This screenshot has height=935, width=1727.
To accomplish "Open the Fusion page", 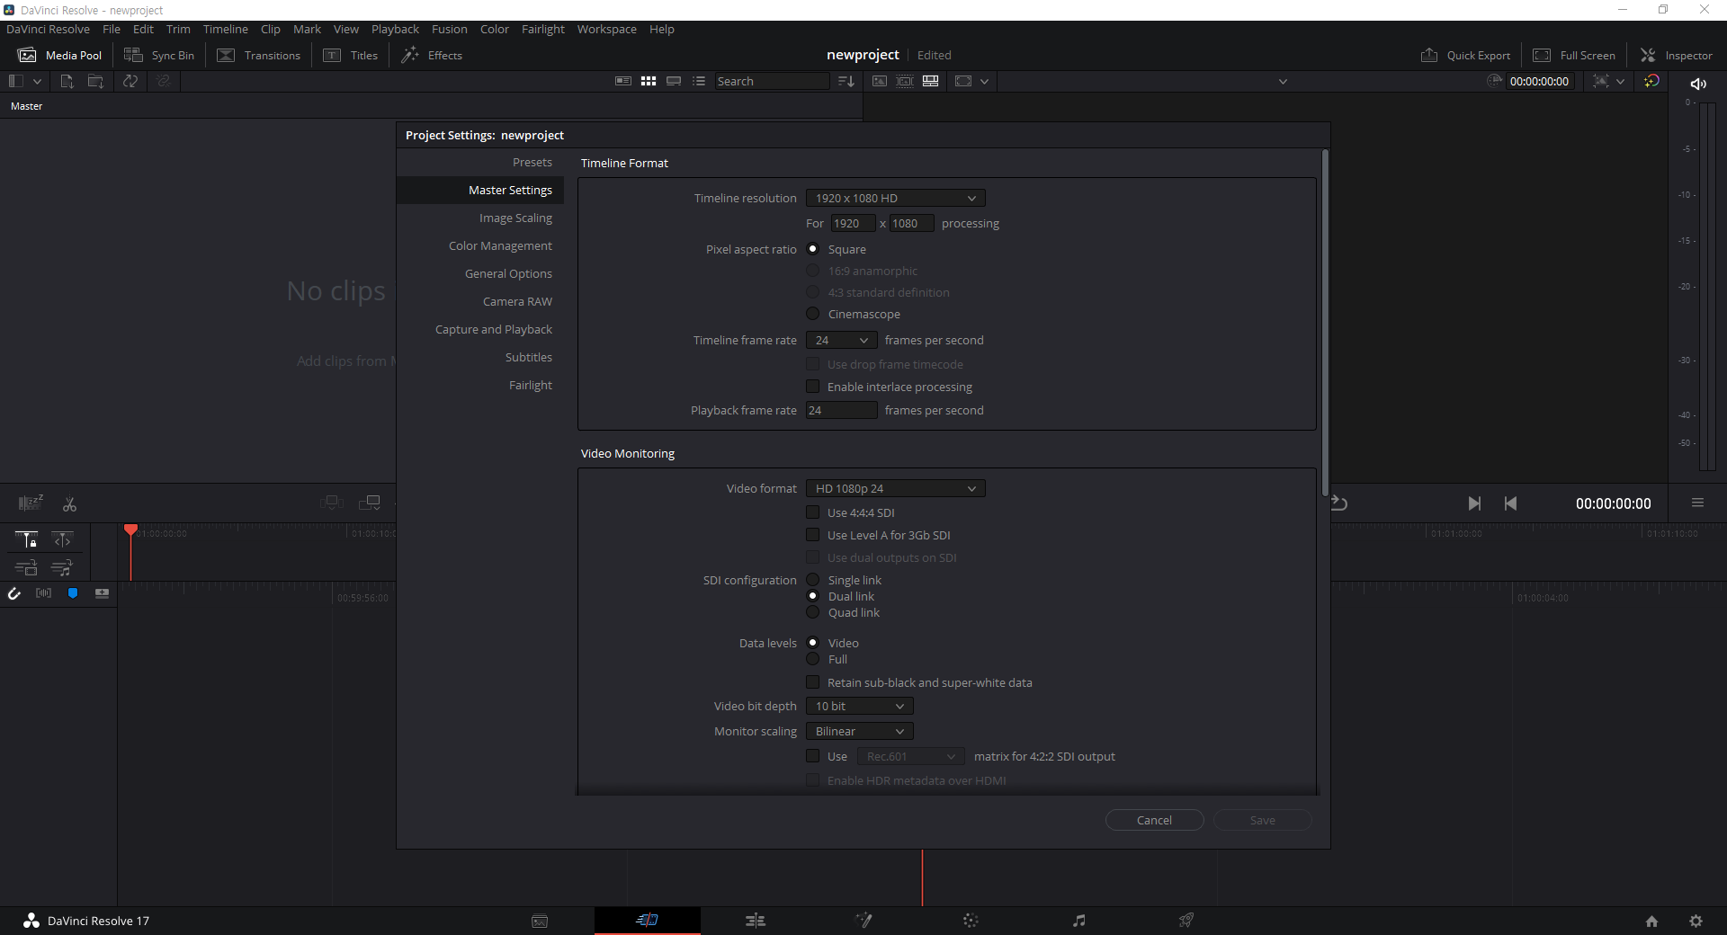I will point(863,920).
